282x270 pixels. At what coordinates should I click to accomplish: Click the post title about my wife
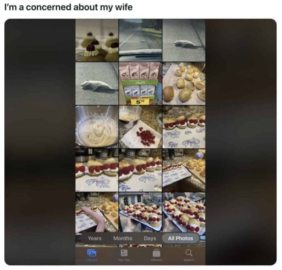[x=69, y=8]
